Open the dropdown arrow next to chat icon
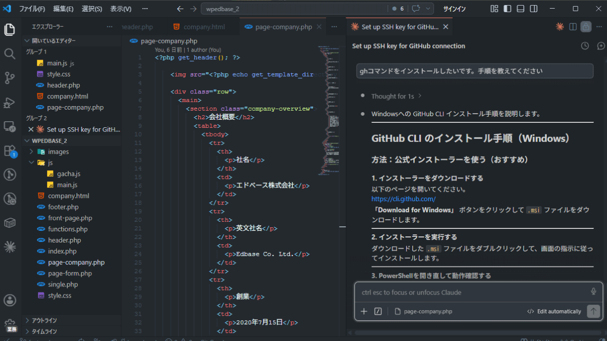 point(428,9)
